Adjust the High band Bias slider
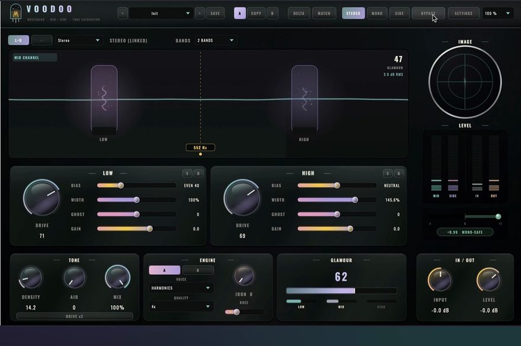The width and height of the screenshot is (521, 346). pyautogui.click(x=337, y=185)
